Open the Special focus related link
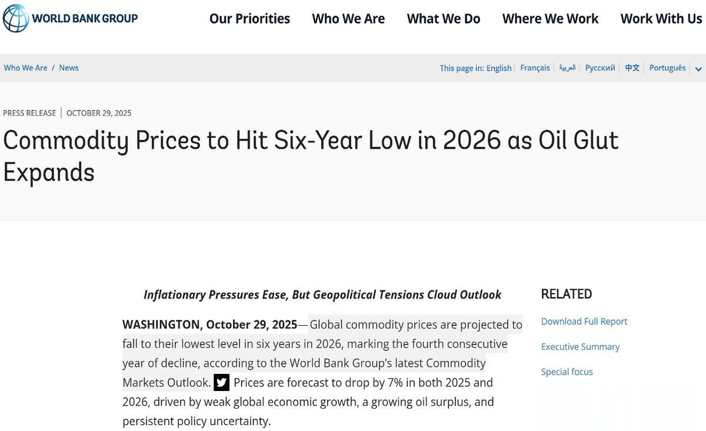This screenshot has height=431, width=706. (x=567, y=372)
